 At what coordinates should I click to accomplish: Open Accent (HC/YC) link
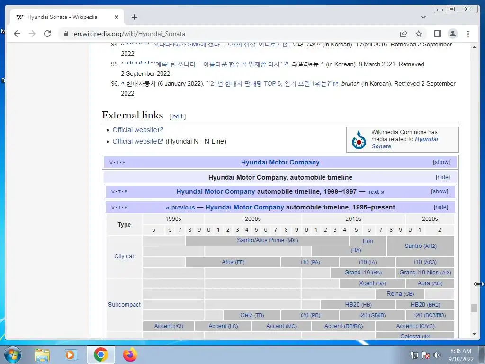pos(415,326)
